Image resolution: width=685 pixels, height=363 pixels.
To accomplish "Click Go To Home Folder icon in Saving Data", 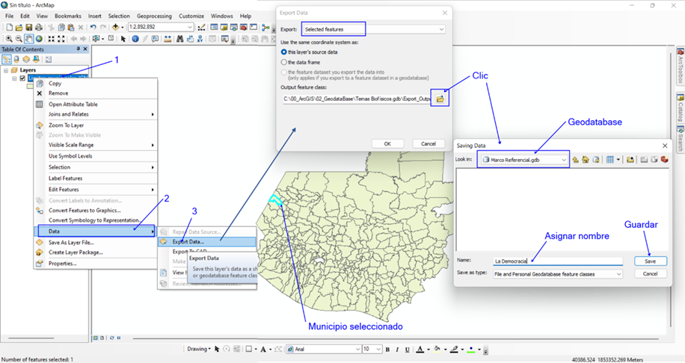I will coord(586,160).
